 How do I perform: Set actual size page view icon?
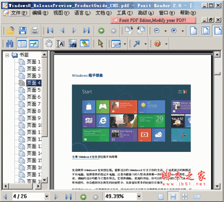tap(193, 30)
